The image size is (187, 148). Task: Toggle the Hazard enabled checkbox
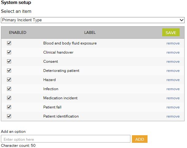click(9, 80)
